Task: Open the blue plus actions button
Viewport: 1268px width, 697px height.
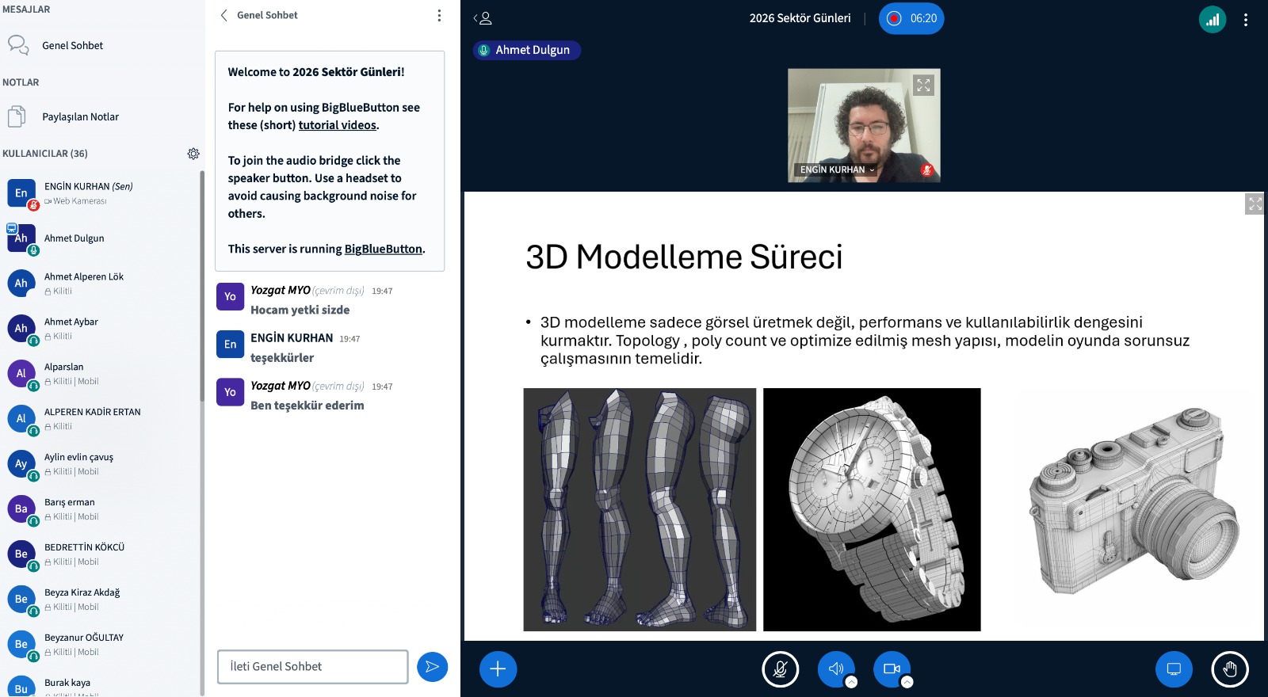Action: click(498, 668)
